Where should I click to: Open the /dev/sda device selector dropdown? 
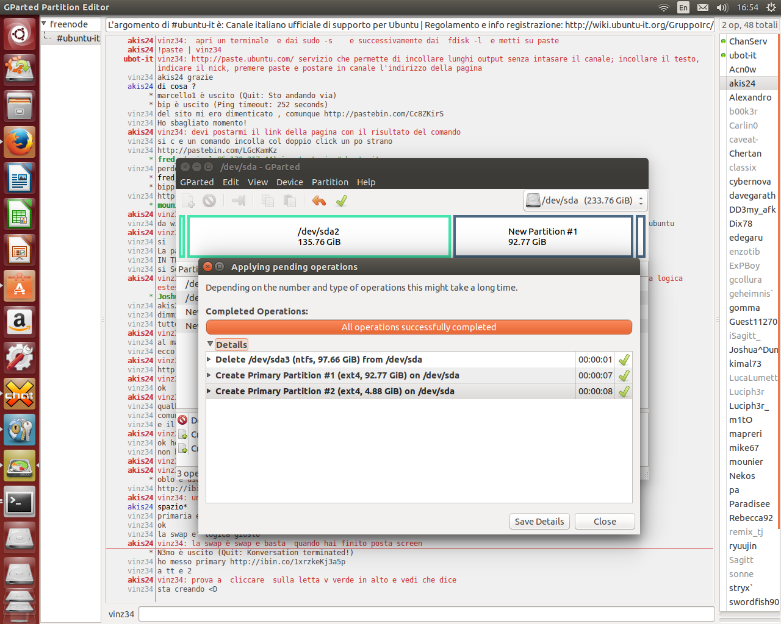pyautogui.click(x=585, y=200)
